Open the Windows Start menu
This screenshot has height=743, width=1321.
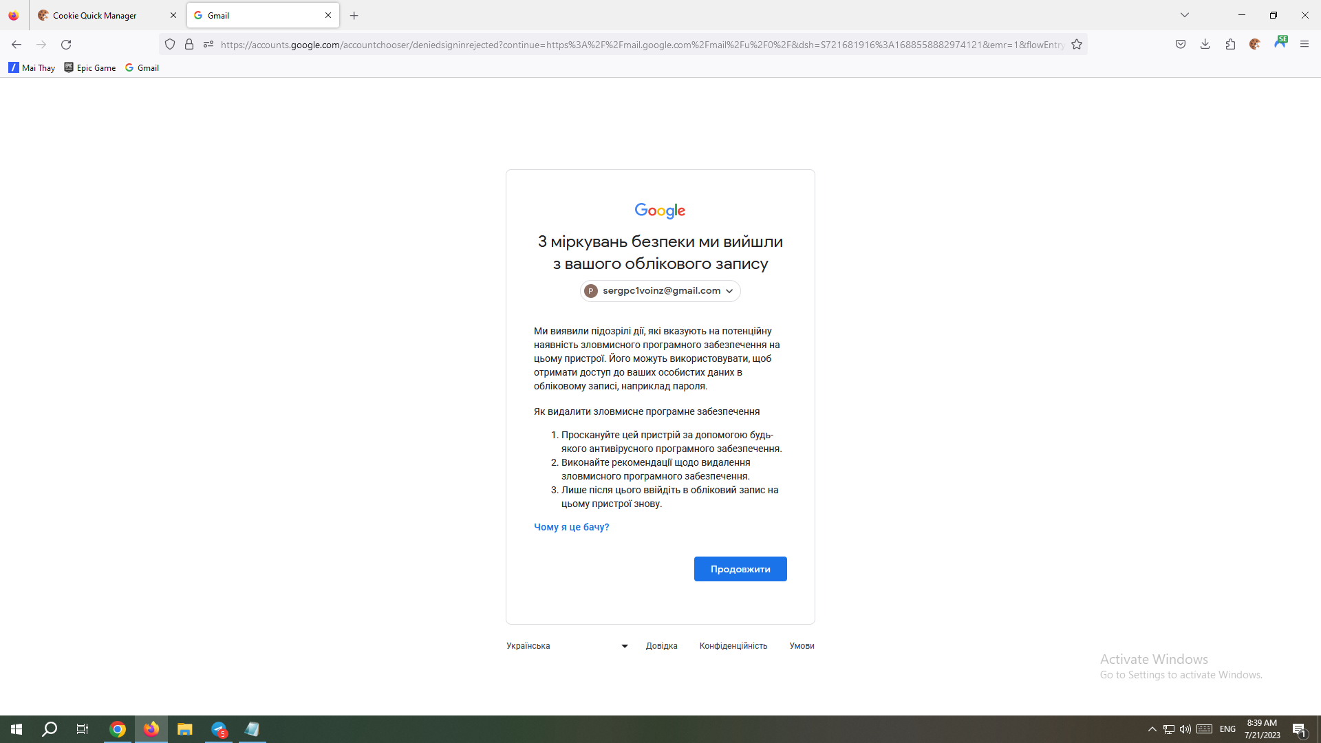pos(17,729)
